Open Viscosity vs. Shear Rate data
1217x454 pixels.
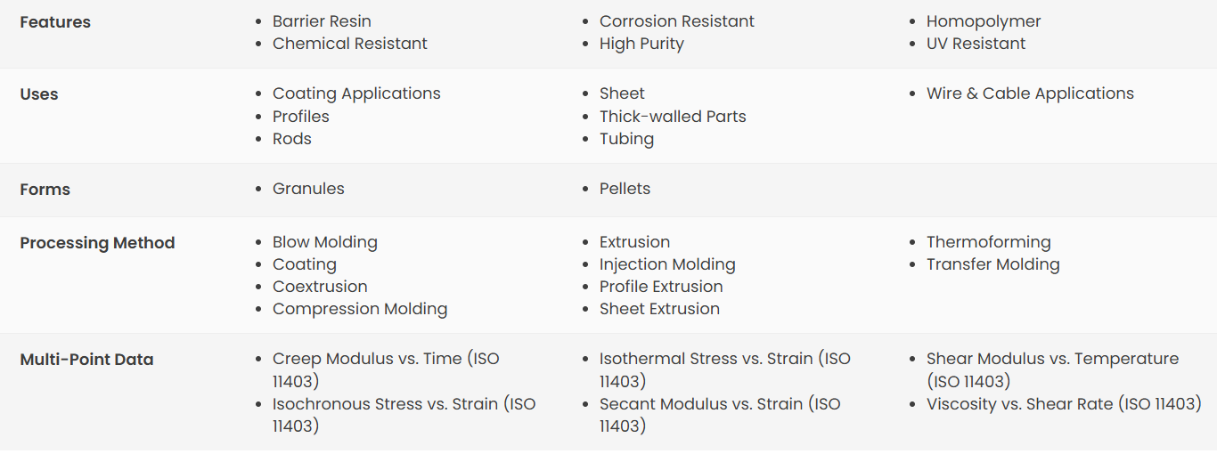[x=1064, y=404]
